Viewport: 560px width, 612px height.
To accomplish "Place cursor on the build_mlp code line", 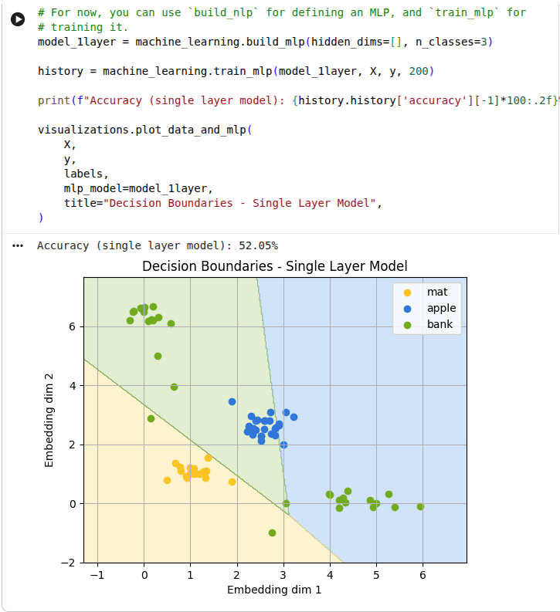I will [265, 41].
